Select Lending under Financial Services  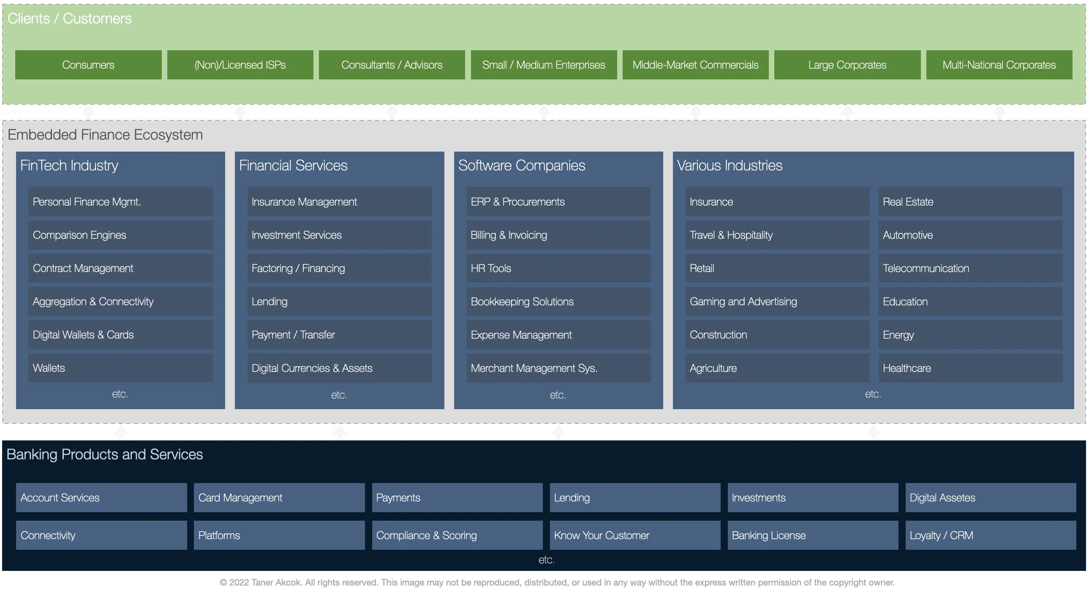click(340, 302)
